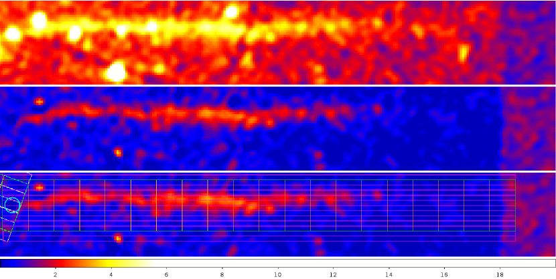This screenshot has height=279, width=556.
Task: Click colorbar tick label "4"
Action: pyautogui.click(x=111, y=274)
